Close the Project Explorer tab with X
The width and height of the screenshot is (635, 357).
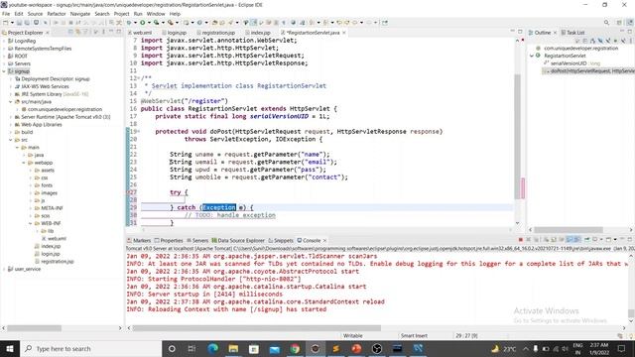point(48,33)
